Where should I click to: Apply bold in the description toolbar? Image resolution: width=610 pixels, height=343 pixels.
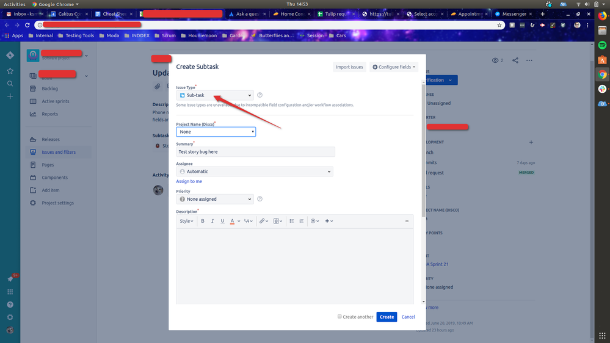(202, 221)
